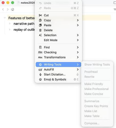Click the home icon in toolbar

(x=13, y=9)
